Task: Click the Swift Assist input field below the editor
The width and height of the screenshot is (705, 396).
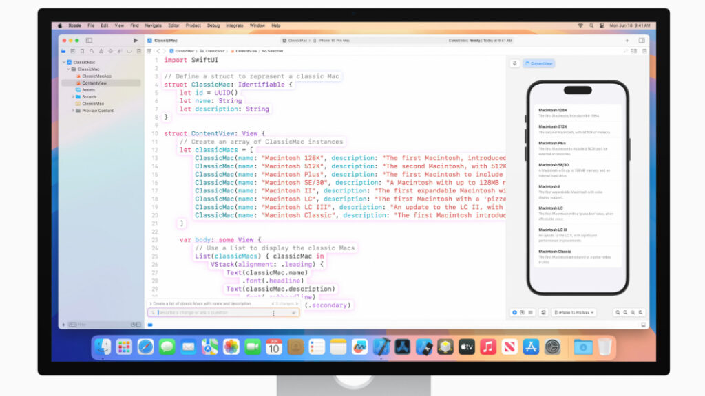Action: [220, 312]
